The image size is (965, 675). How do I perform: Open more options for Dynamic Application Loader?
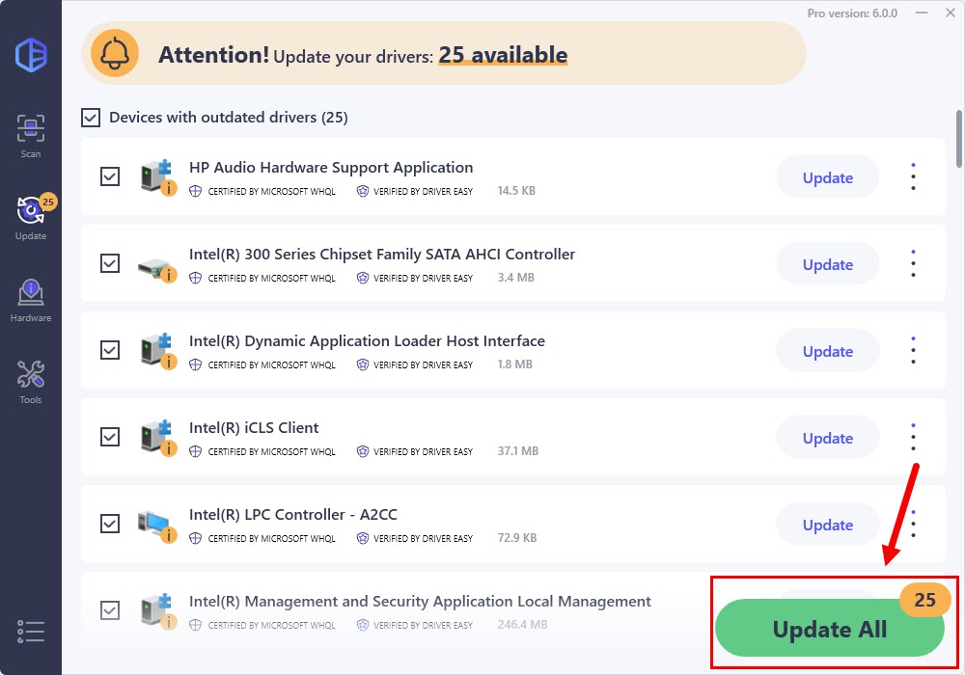(913, 350)
